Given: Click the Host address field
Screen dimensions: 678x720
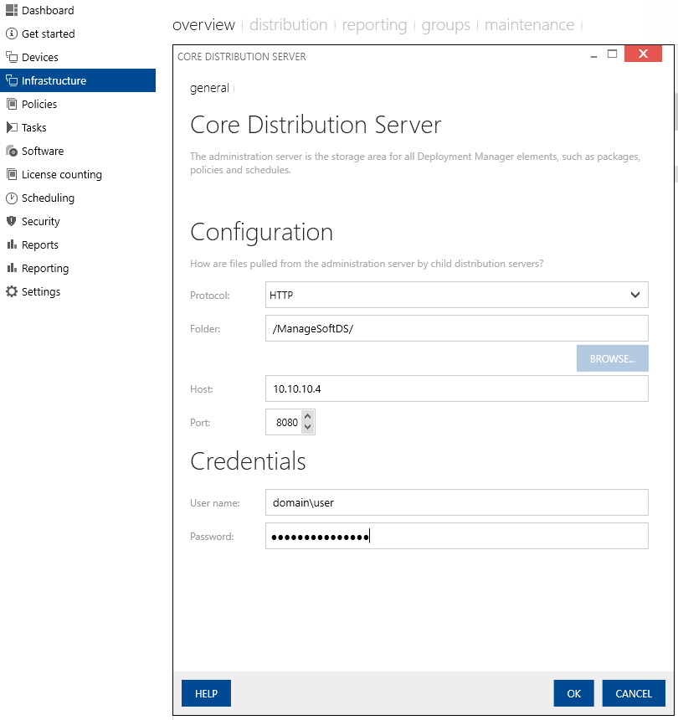Looking at the screenshot, I should click(x=457, y=388).
